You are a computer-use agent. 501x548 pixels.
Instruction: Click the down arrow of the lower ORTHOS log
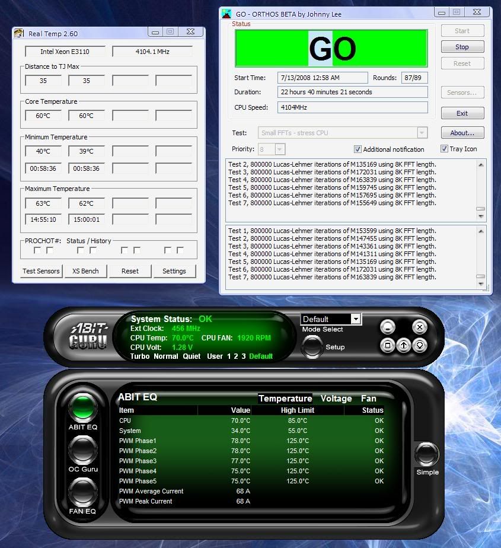pyautogui.click(x=481, y=283)
